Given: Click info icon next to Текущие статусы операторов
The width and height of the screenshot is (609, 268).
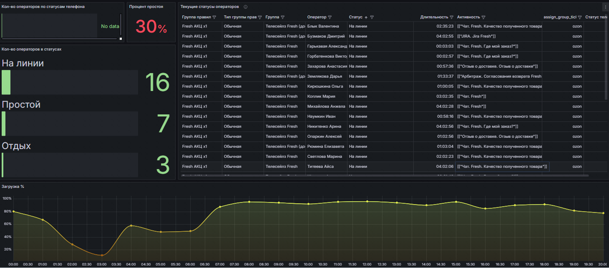Looking at the screenshot, I should (245, 7).
